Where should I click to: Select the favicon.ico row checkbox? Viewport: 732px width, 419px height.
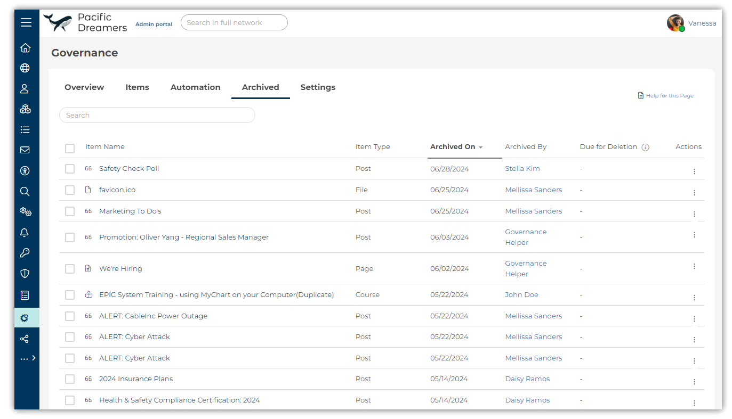click(x=70, y=190)
